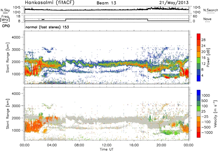The height and width of the screenshot is (151, 218).
Task: Click the 08:00 time tick label
Action: [79, 145]
